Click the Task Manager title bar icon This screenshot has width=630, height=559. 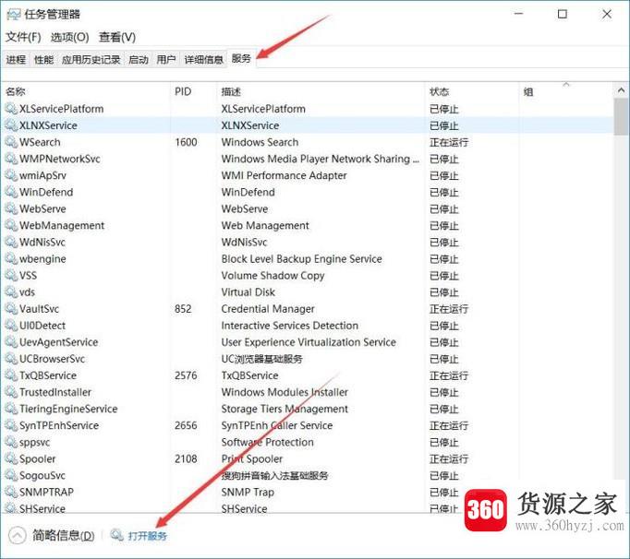click(13, 15)
